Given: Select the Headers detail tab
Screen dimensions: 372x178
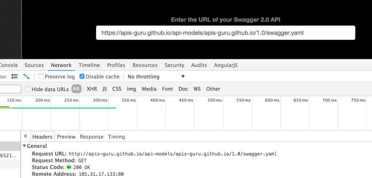Looking at the screenshot, I should click(x=42, y=136).
